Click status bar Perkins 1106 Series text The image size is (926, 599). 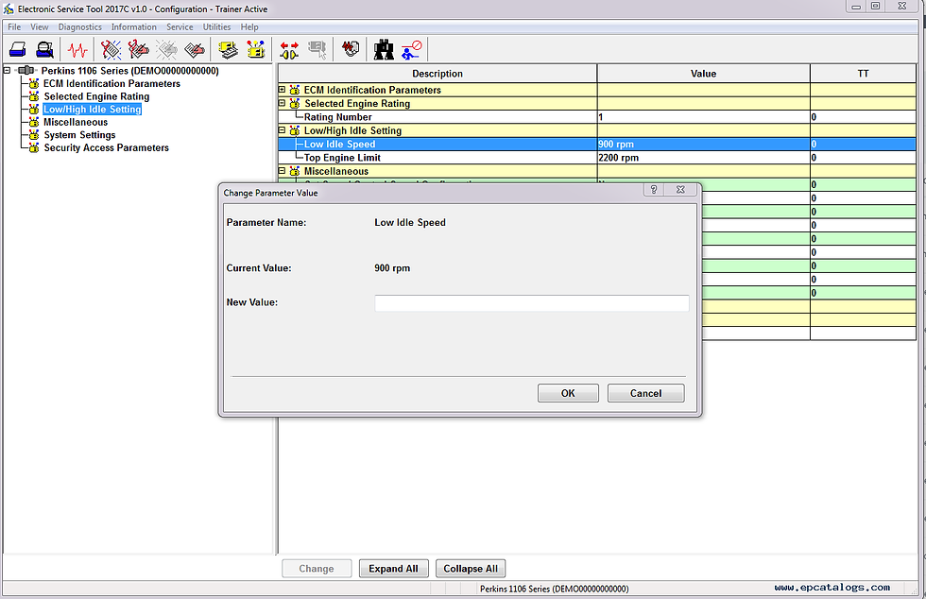click(554, 589)
